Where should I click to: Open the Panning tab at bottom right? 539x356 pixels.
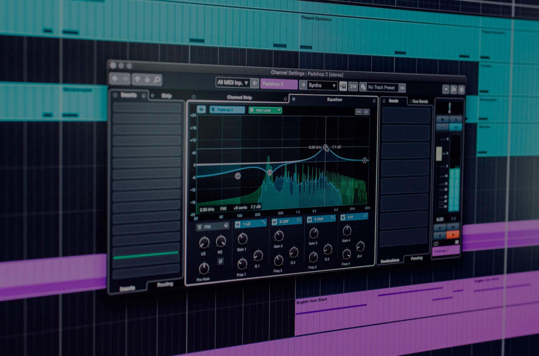pos(417,258)
